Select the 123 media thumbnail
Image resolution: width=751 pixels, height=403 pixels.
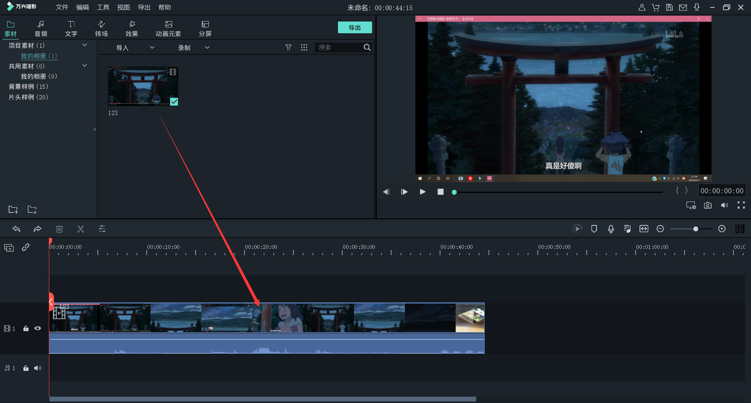point(143,86)
